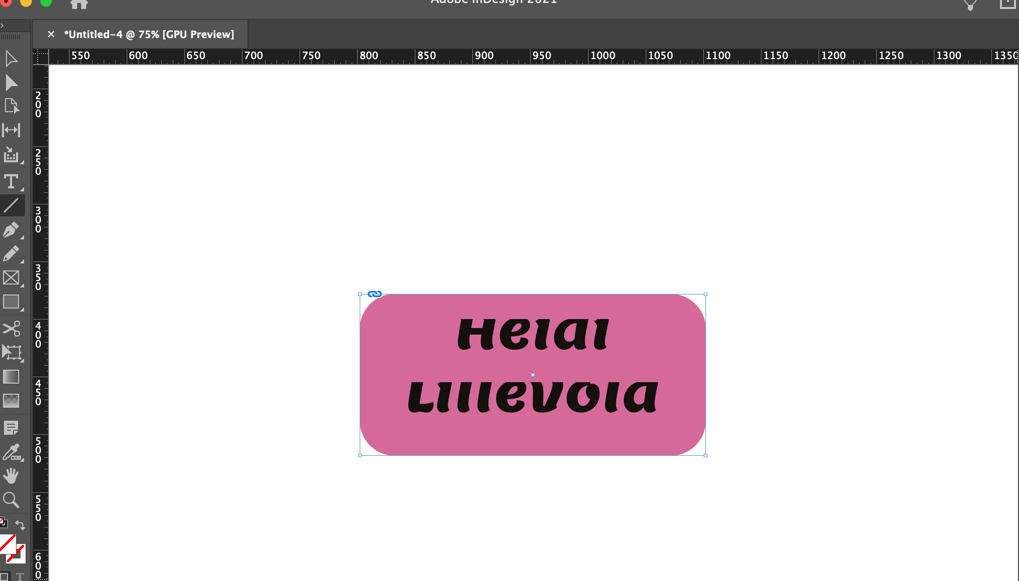
Task: Select the Gap tool
Action: pyautogui.click(x=11, y=130)
